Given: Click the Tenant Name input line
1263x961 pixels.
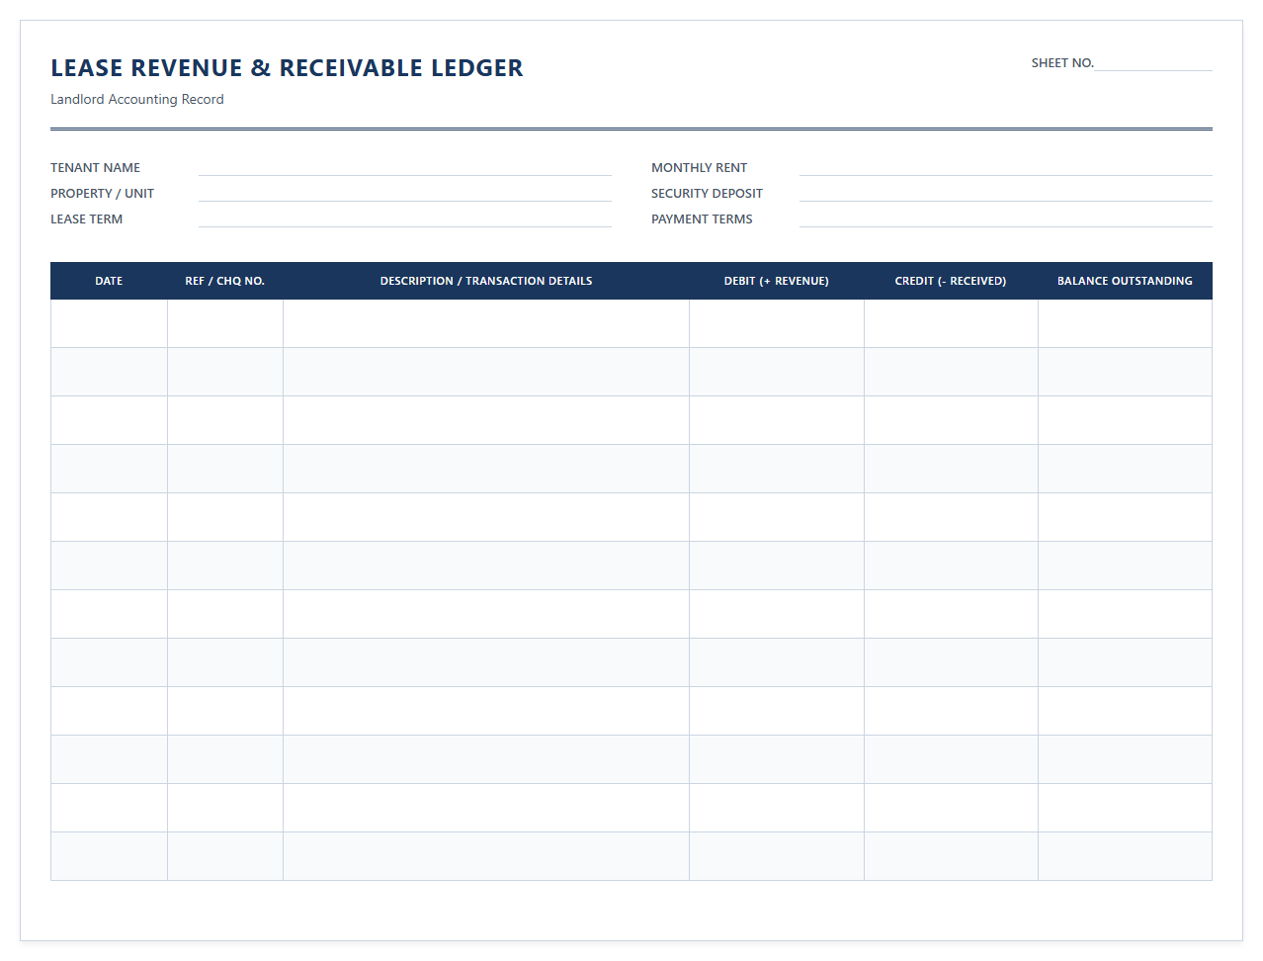Looking at the screenshot, I should [405, 167].
